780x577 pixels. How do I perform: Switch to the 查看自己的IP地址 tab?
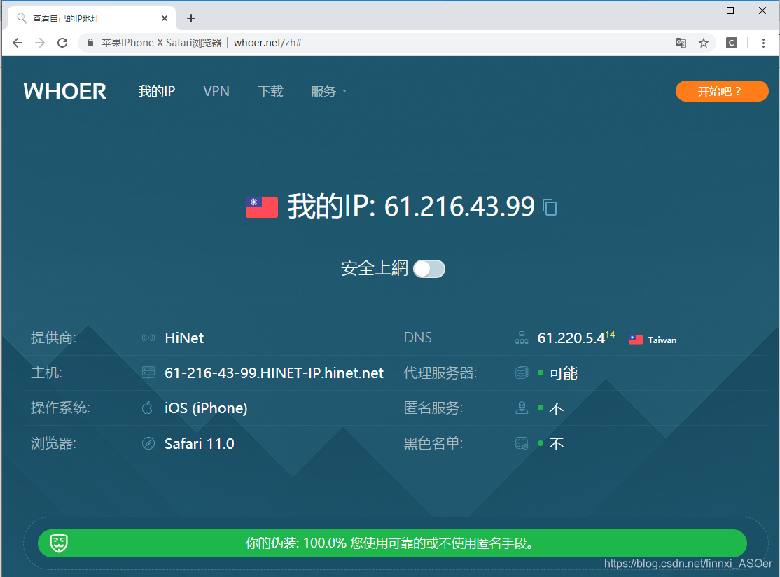(92, 18)
